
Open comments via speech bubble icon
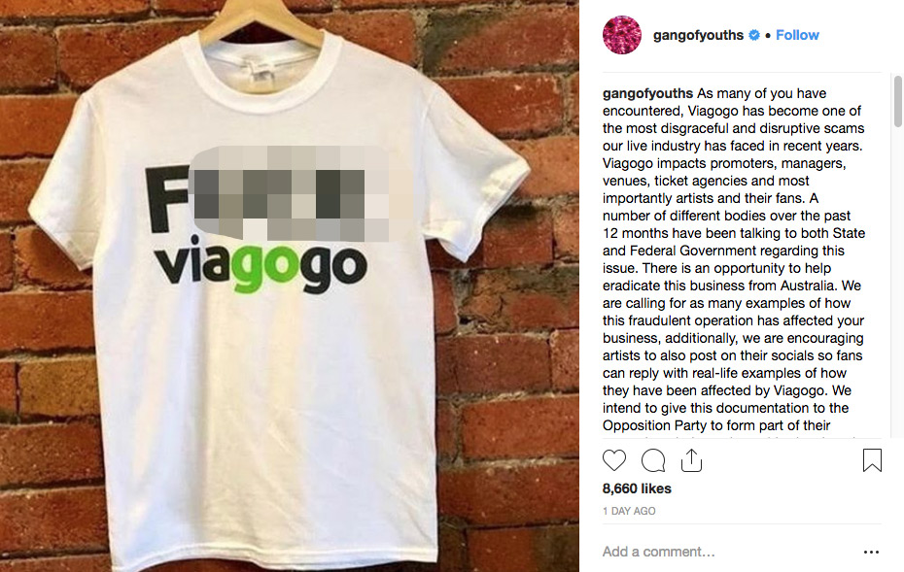coord(653,460)
